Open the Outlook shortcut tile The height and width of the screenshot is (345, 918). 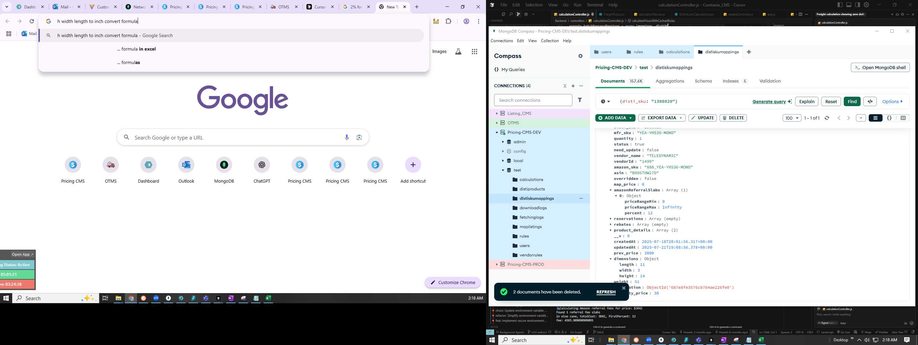tap(186, 170)
